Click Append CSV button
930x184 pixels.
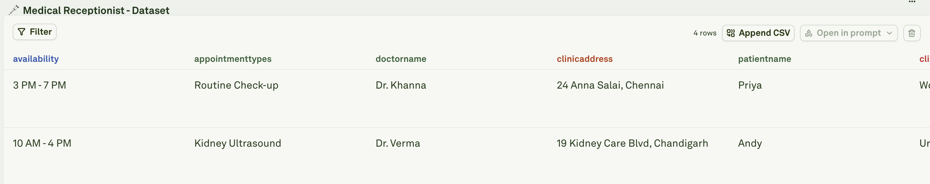coord(758,33)
